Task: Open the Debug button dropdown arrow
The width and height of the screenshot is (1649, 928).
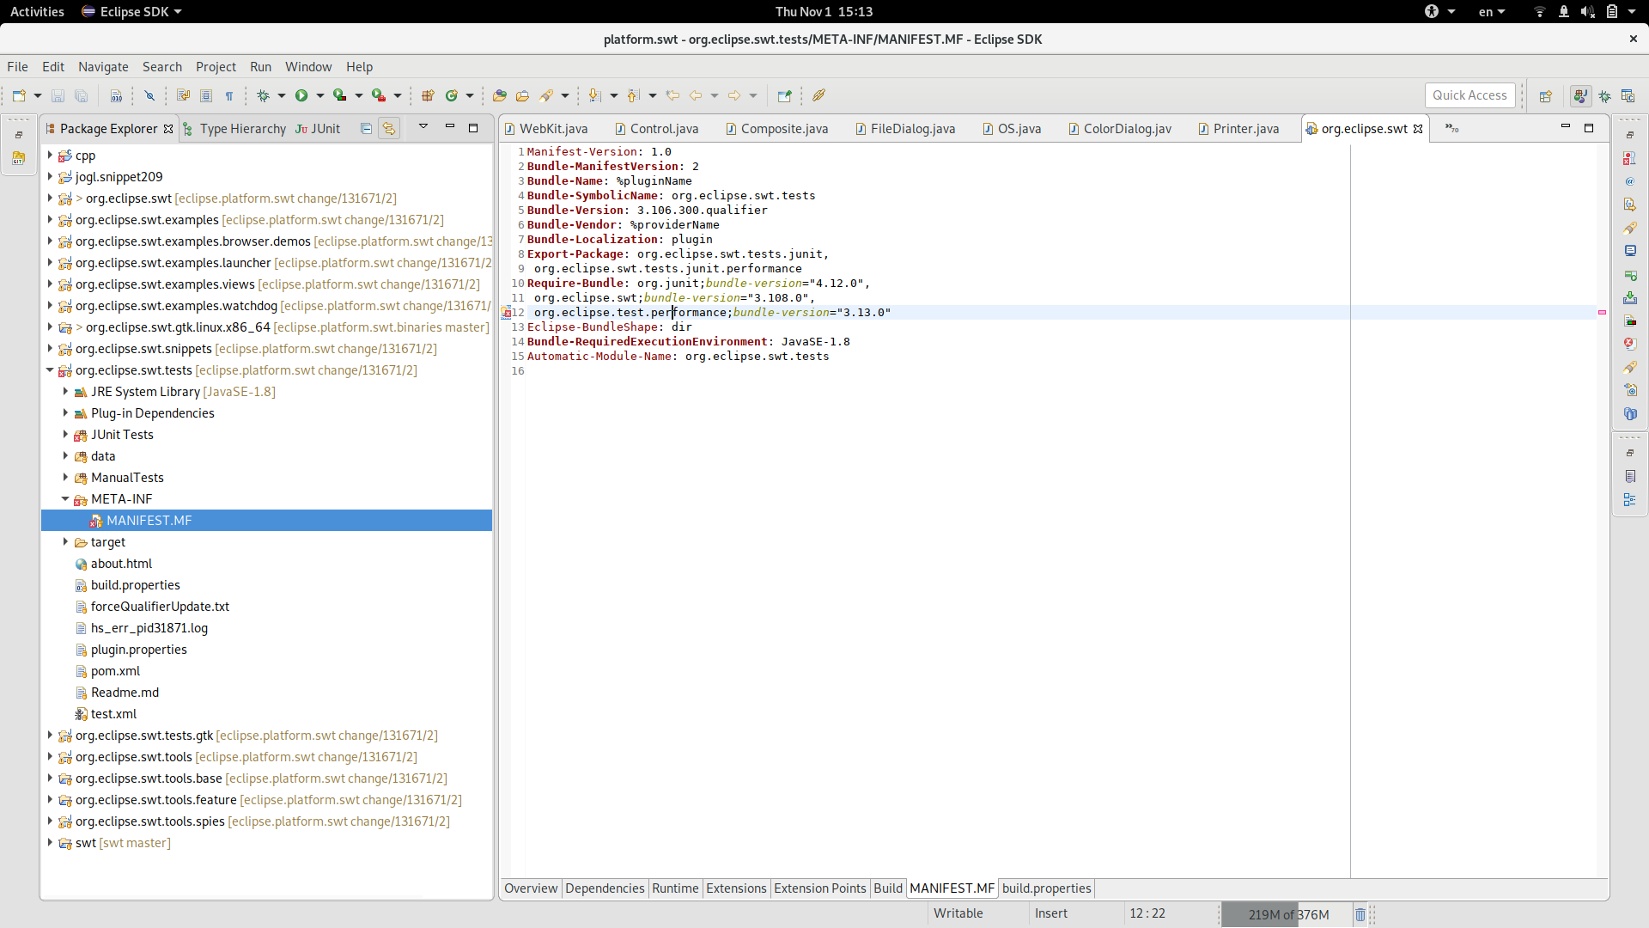Action: pyautogui.click(x=281, y=95)
